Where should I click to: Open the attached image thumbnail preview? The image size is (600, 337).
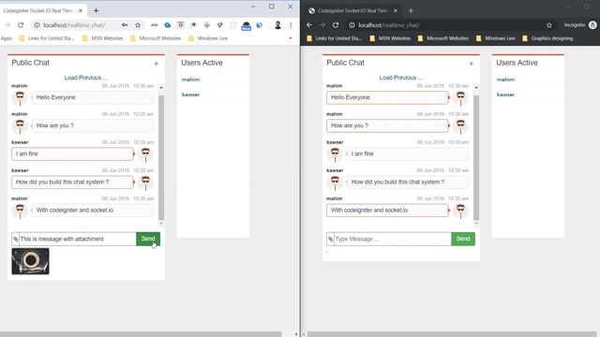pyautogui.click(x=30, y=261)
